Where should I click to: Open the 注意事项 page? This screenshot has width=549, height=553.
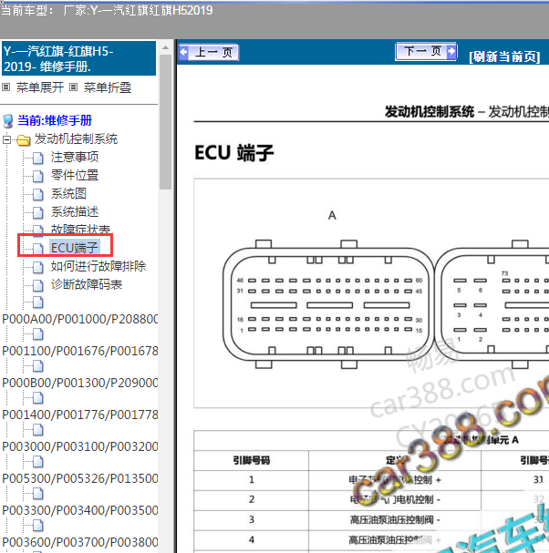[75, 157]
